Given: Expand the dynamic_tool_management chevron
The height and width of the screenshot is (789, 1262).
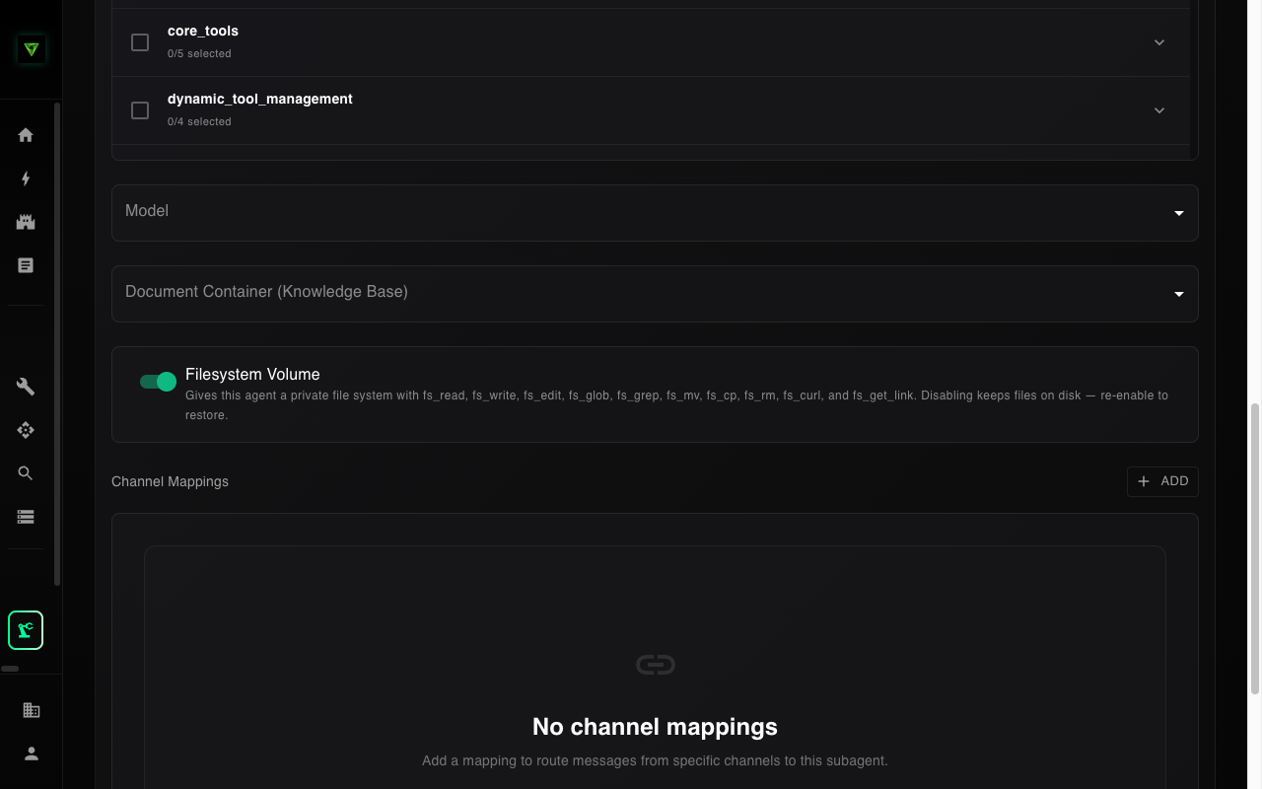Looking at the screenshot, I should tap(1159, 110).
